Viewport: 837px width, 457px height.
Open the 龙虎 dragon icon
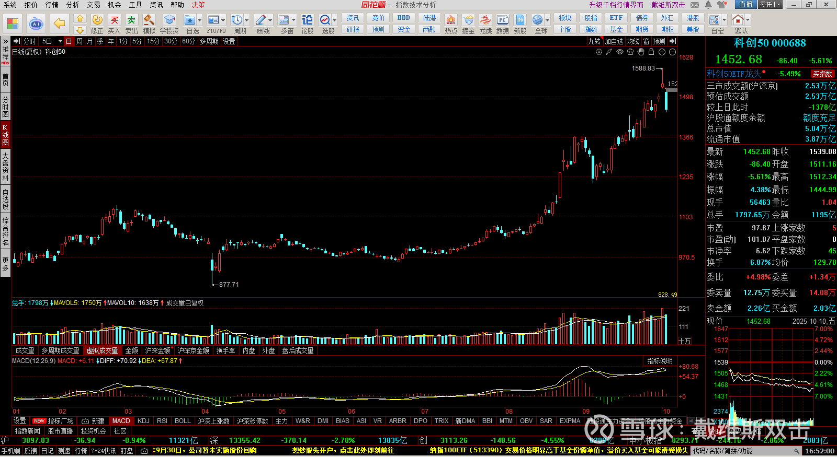point(485,20)
